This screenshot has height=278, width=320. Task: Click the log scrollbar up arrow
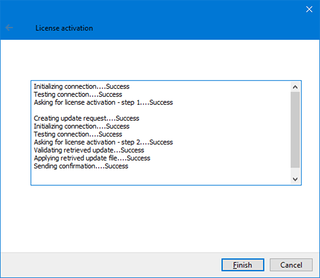(295, 87)
